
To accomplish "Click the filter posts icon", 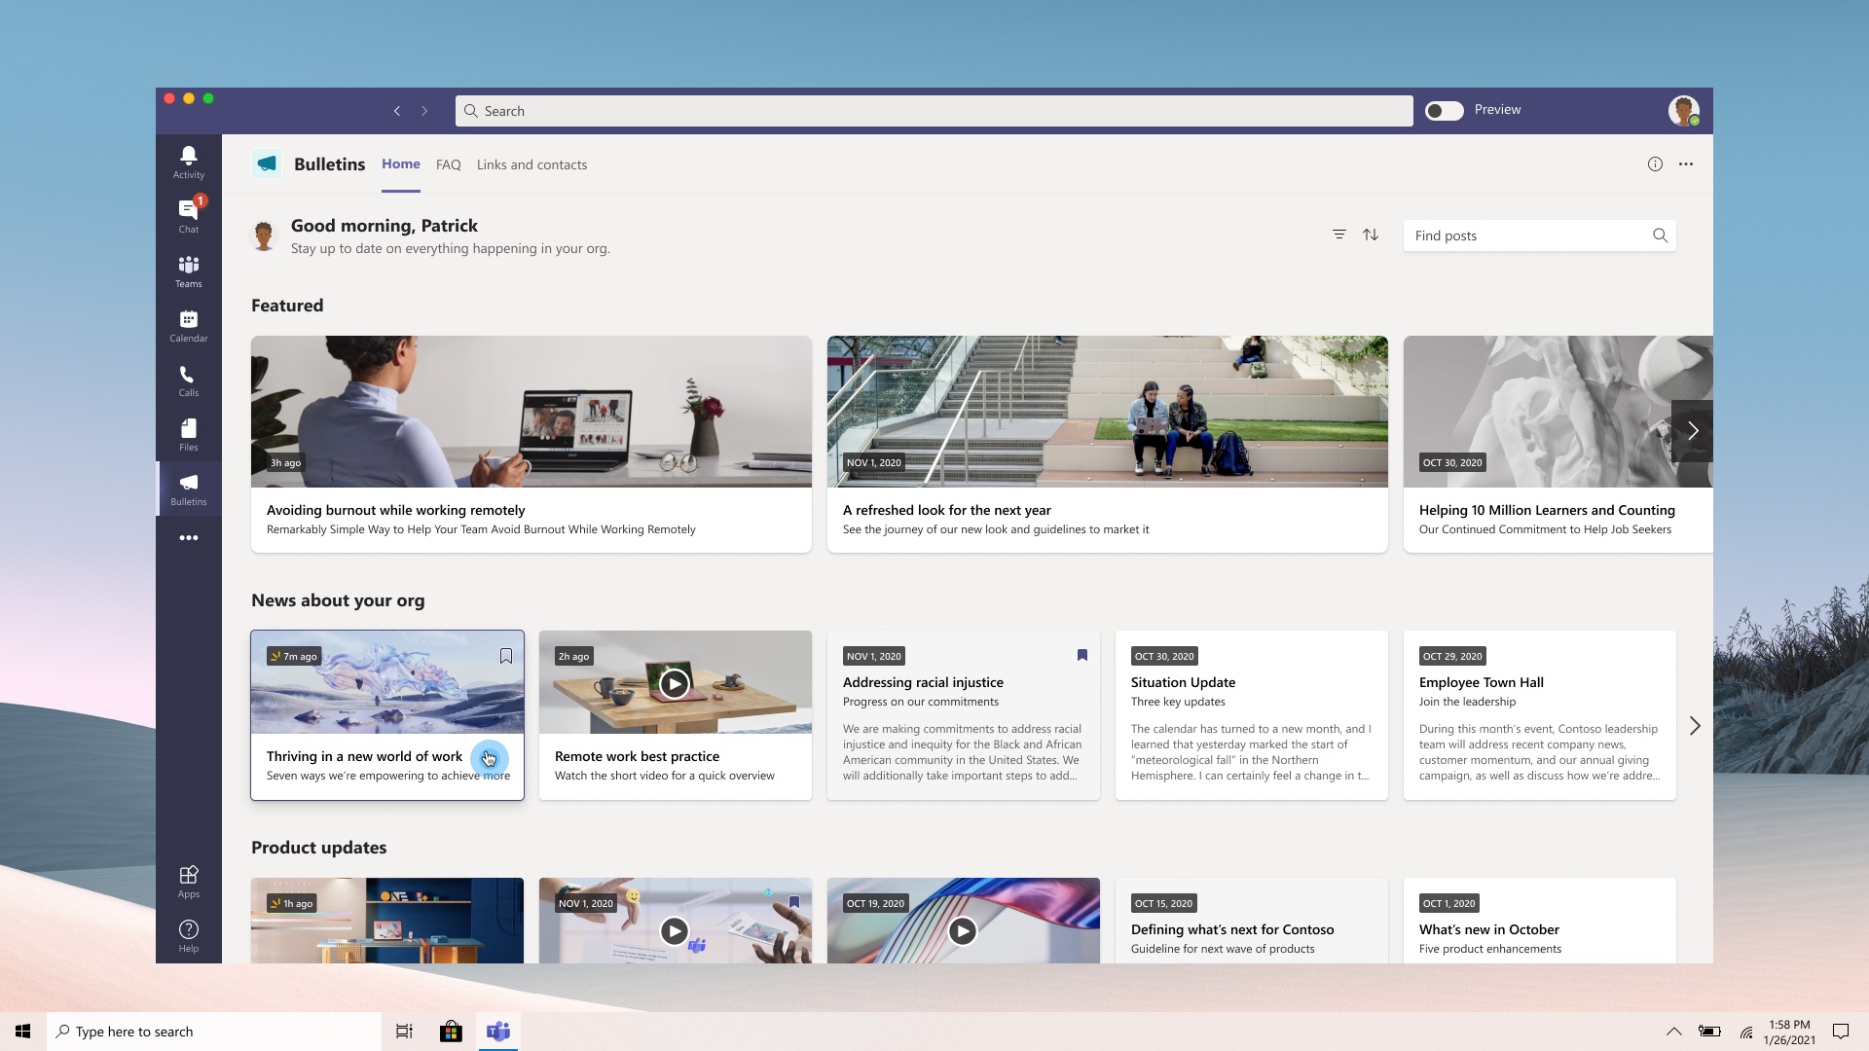I will (x=1339, y=235).
